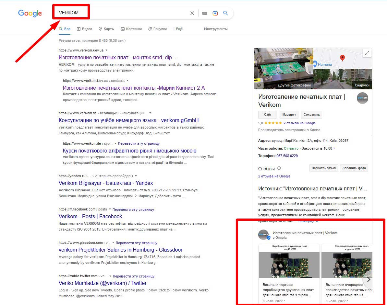Open the Google logo homepage
The width and height of the screenshot is (387, 305).
pos(30,13)
